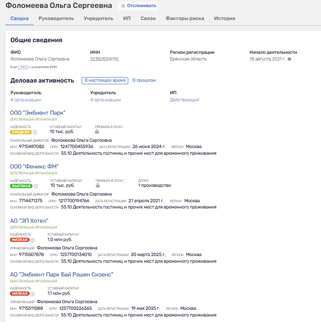Open "4 организации" link under Учредитель
This screenshot has width=321, height=329.
coord(105,100)
